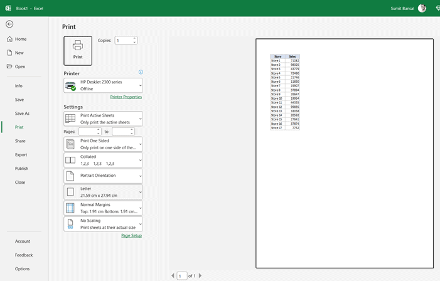
Task: Go to previous page arrow in preview
Action: 173,275
